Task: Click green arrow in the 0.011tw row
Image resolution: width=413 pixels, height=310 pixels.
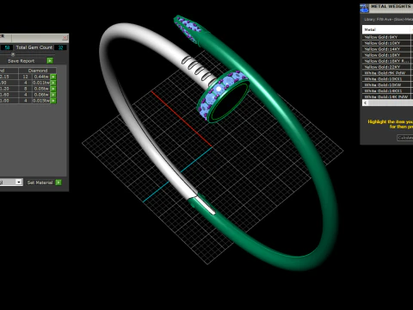Action: tap(53, 83)
